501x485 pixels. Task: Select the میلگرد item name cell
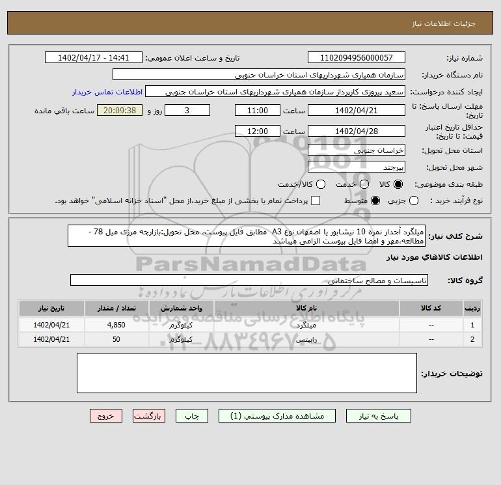(x=306, y=325)
